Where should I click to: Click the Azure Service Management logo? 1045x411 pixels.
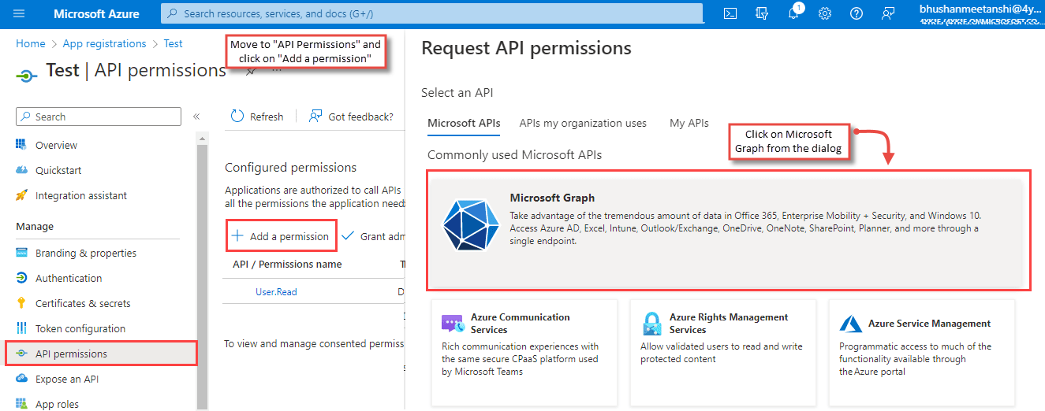pos(850,324)
